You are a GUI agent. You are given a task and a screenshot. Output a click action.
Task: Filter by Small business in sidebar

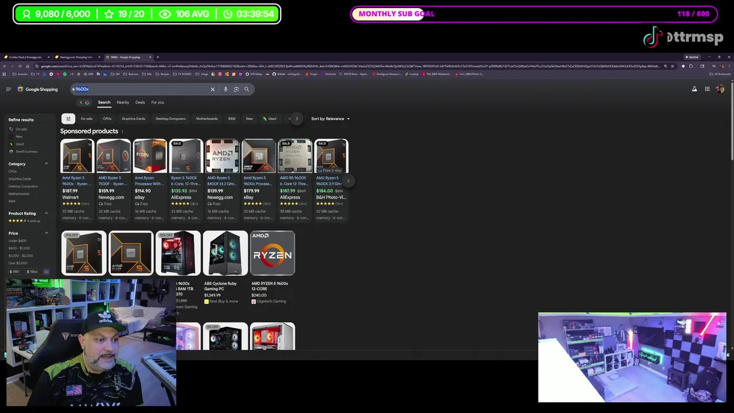point(24,151)
